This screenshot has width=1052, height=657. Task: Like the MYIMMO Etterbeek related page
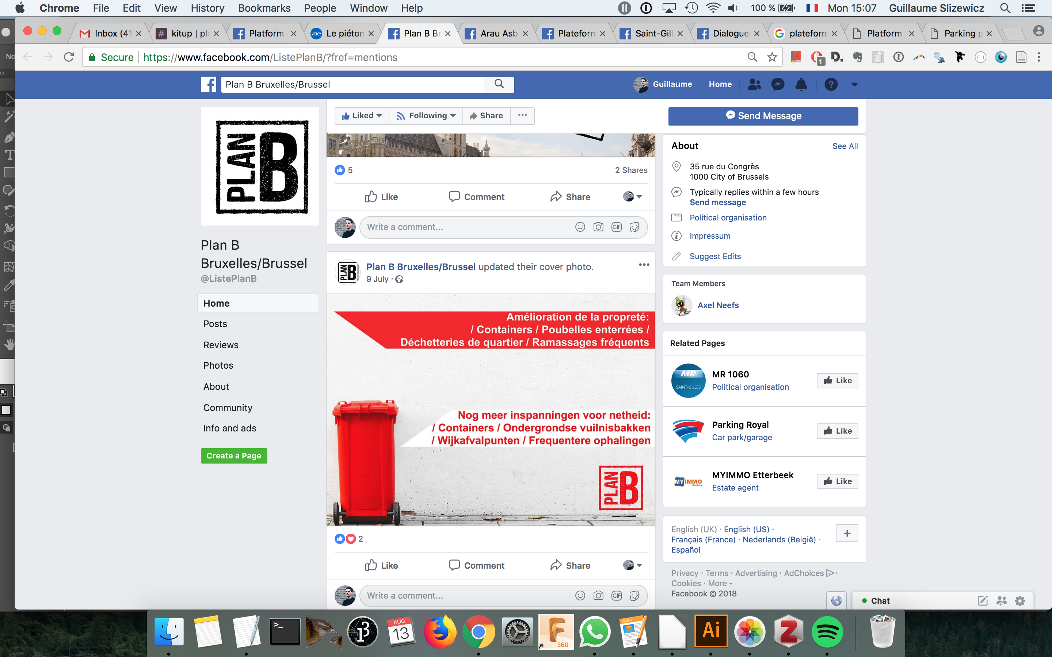point(837,481)
